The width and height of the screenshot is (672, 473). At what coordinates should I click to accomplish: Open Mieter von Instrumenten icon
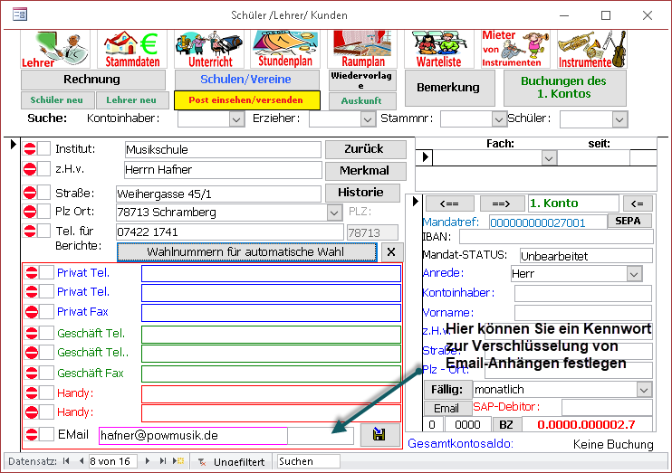pyautogui.click(x=512, y=49)
